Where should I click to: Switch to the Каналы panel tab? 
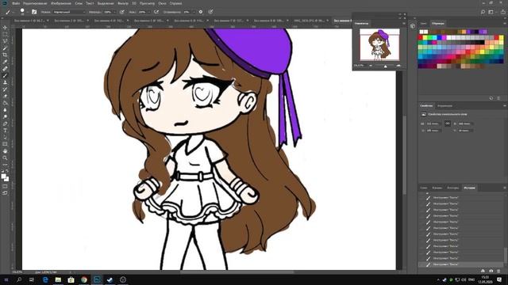pyautogui.click(x=437, y=188)
